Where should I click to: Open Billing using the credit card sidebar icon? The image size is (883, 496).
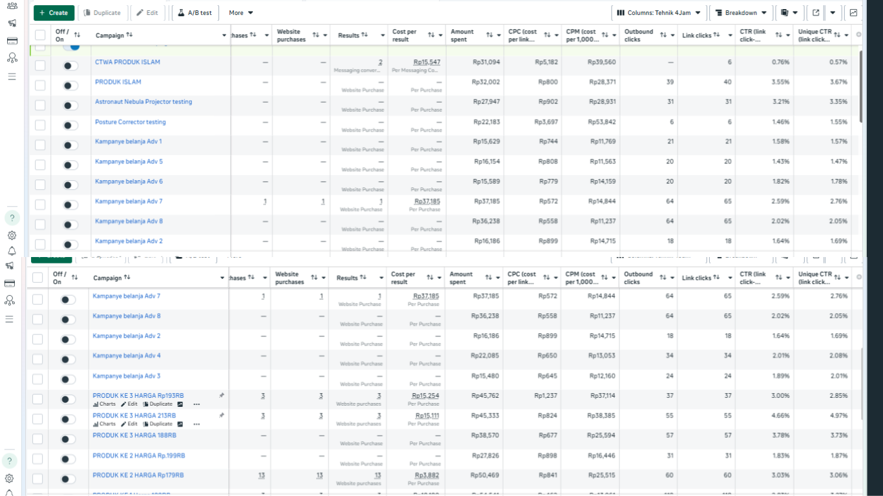click(12, 40)
